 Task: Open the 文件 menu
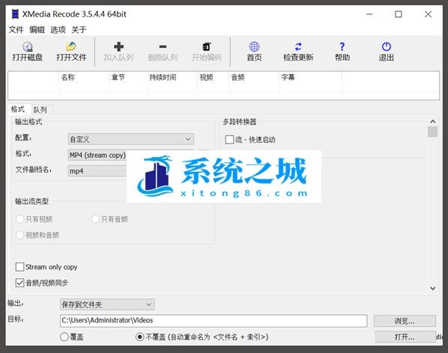pyautogui.click(x=16, y=29)
